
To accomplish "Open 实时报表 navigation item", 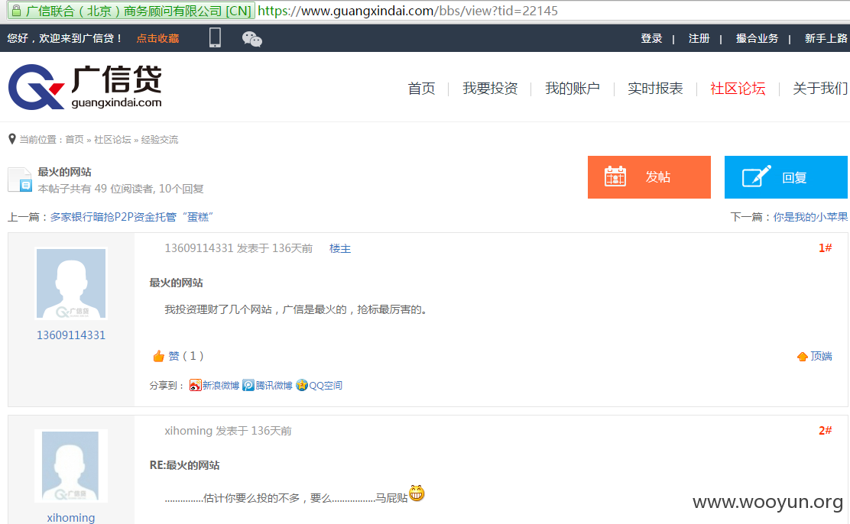I will [655, 89].
